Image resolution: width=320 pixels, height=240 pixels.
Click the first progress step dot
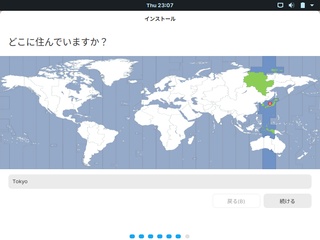pyautogui.click(x=132, y=236)
